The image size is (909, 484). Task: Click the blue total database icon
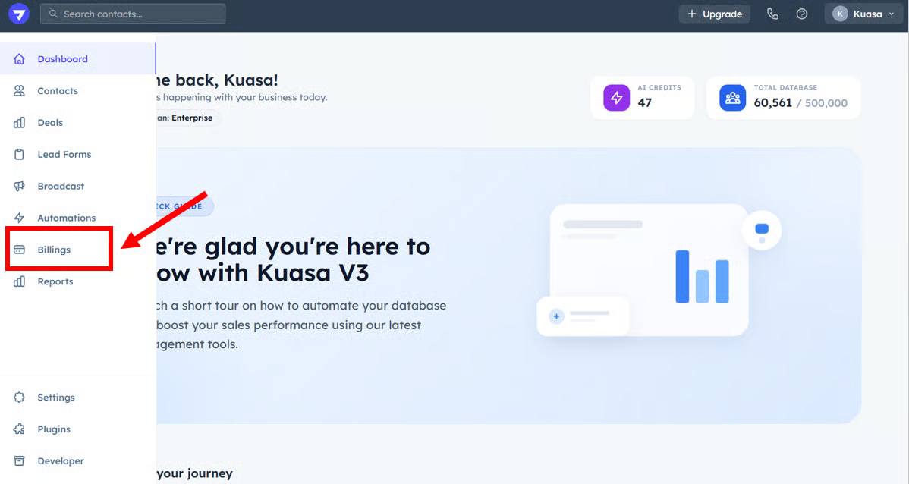point(732,98)
